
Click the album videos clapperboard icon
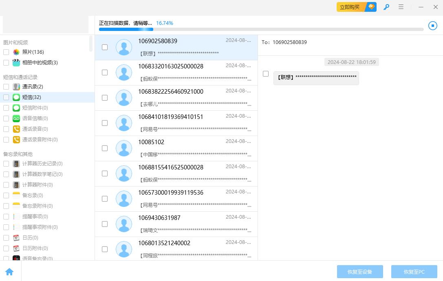coord(16,63)
